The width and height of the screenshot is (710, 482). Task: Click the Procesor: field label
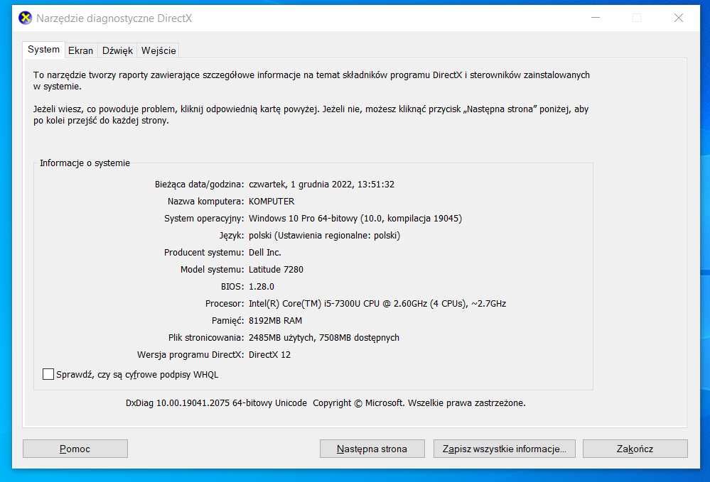tap(224, 303)
